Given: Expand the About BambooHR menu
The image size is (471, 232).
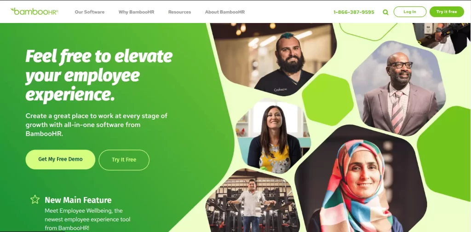Looking at the screenshot, I should coord(224,12).
